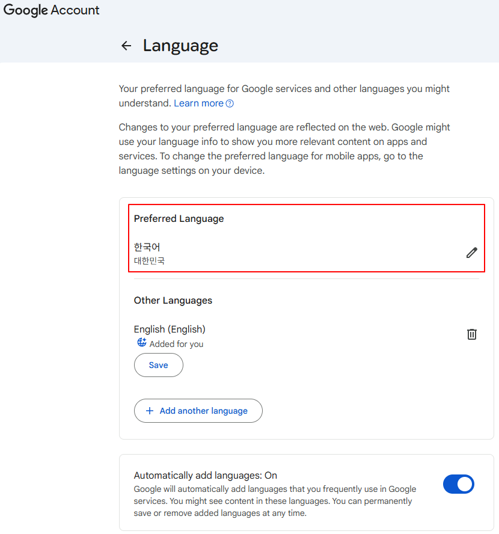This screenshot has width=499, height=534.
Task: Click the Other Languages heading
Action: click(x=173, y=300)
